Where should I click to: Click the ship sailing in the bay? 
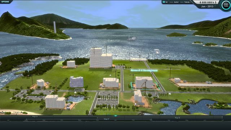pos(131,38)
